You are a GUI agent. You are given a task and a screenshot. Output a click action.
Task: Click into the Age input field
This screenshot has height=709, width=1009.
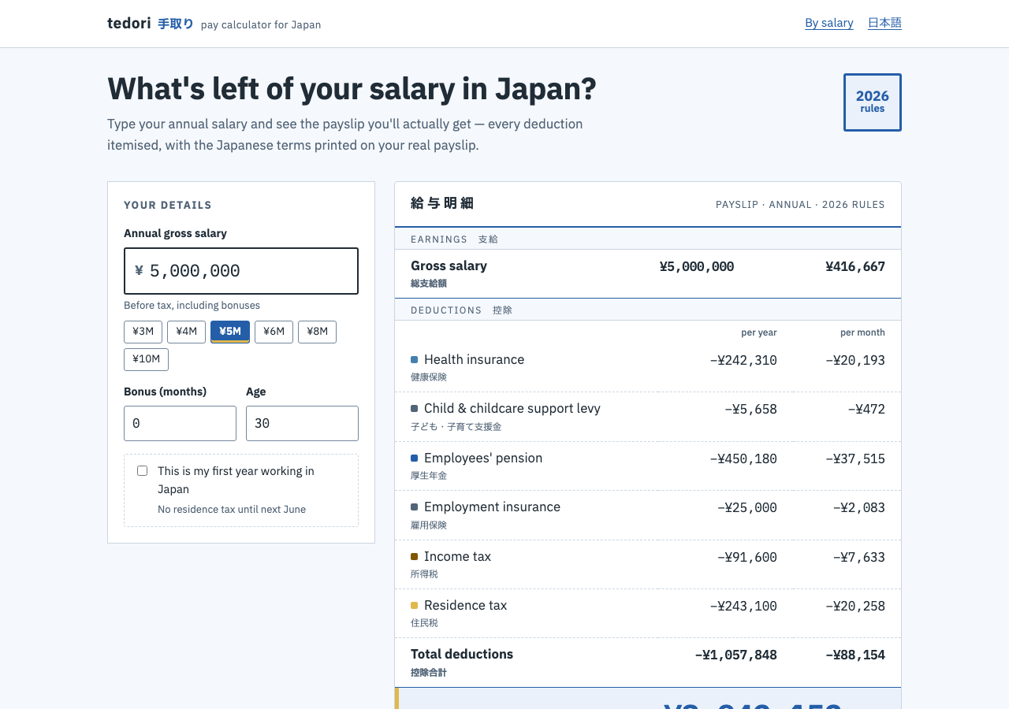(302, 423)
